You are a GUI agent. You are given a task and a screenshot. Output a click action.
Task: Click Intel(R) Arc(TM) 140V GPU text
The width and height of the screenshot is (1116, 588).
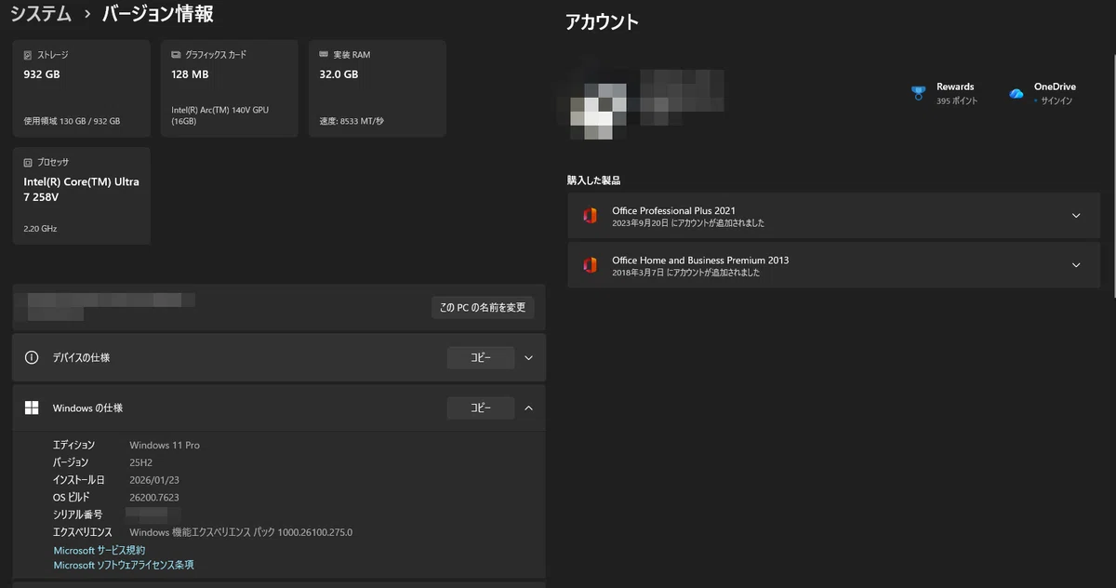click(219, 115)
